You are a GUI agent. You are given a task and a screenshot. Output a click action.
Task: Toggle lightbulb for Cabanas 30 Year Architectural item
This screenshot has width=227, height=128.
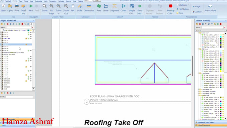[x=223, y=35]
